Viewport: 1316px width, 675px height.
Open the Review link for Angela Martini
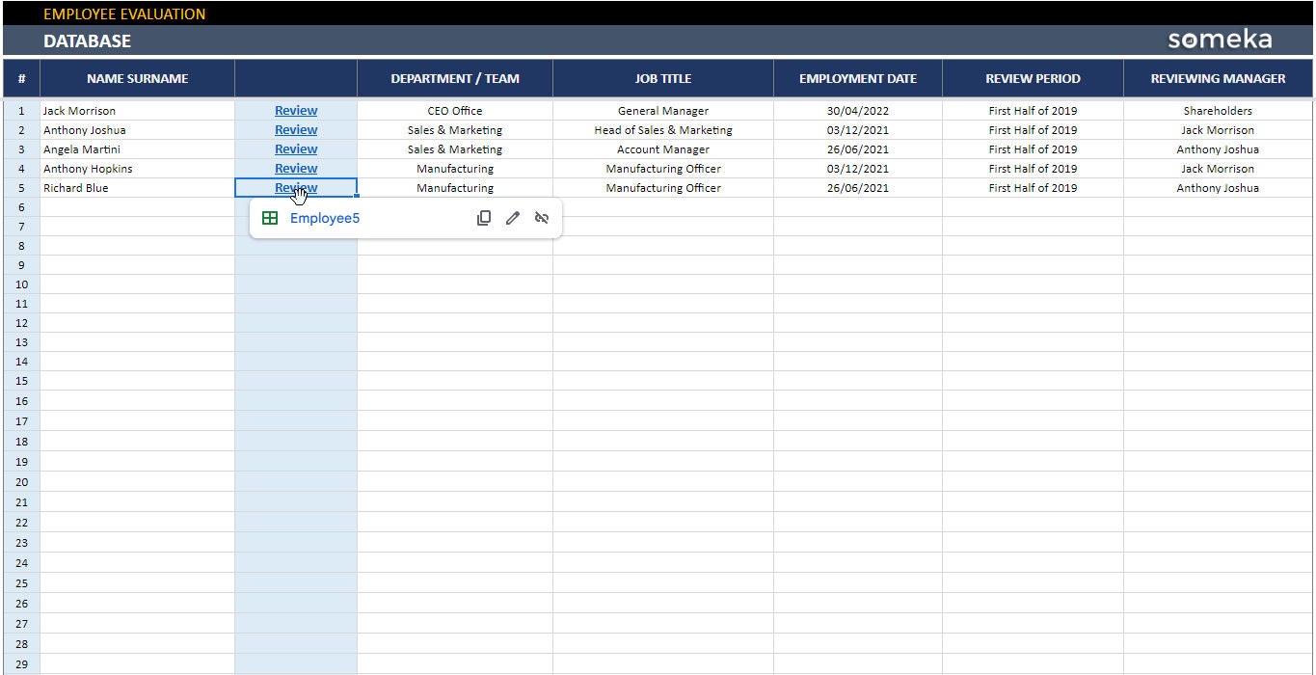(296, 148)
